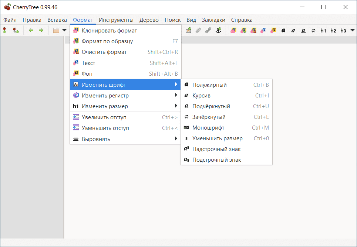Expand the Изменить шрифт submenu
Image resolution: width=357 pixels, height=247 pixels.
click(x=125, y=85)
